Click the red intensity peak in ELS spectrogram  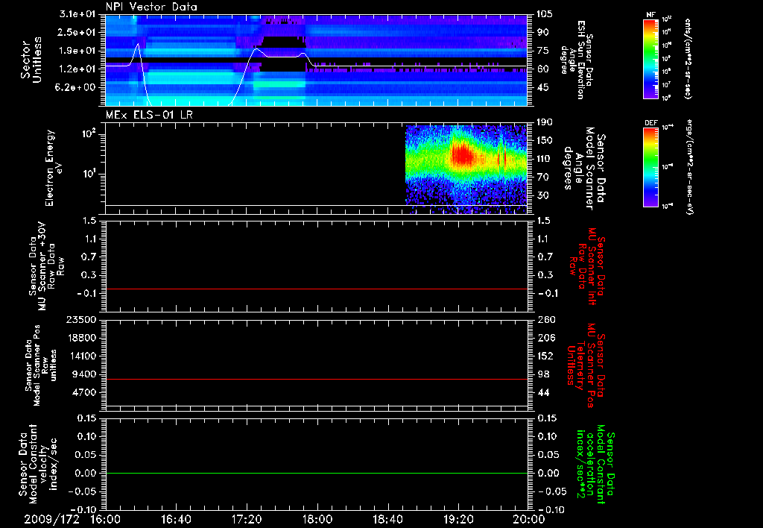[462, 156]
